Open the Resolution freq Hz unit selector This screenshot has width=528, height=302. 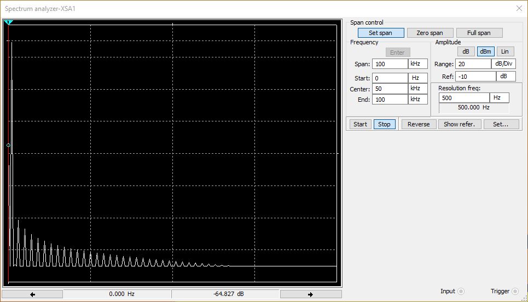[500, 97]
